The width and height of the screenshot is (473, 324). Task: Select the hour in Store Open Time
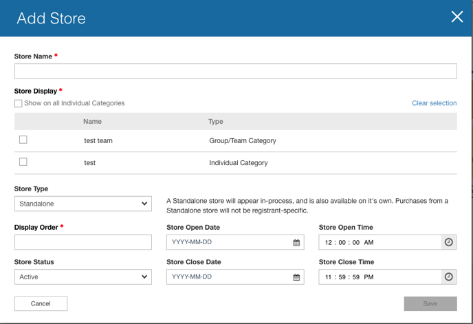pyautogui.click(x=329, y=243)
